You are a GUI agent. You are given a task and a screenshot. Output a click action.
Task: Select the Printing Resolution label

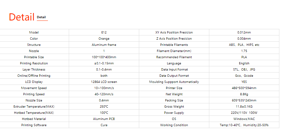(34, 63)
